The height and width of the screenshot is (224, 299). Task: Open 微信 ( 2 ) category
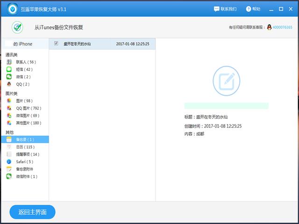23,77
